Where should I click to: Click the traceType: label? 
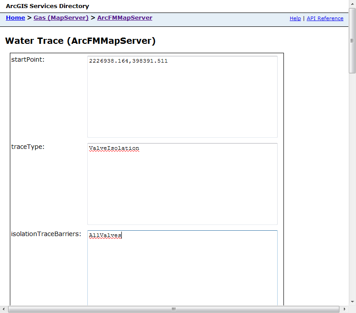pos(28,147)
